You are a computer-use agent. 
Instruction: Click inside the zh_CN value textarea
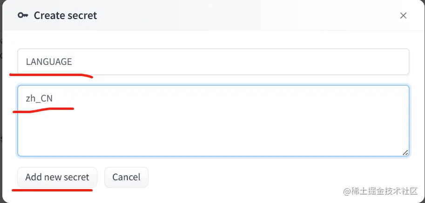pyautogui.click(x=213, y=121)
